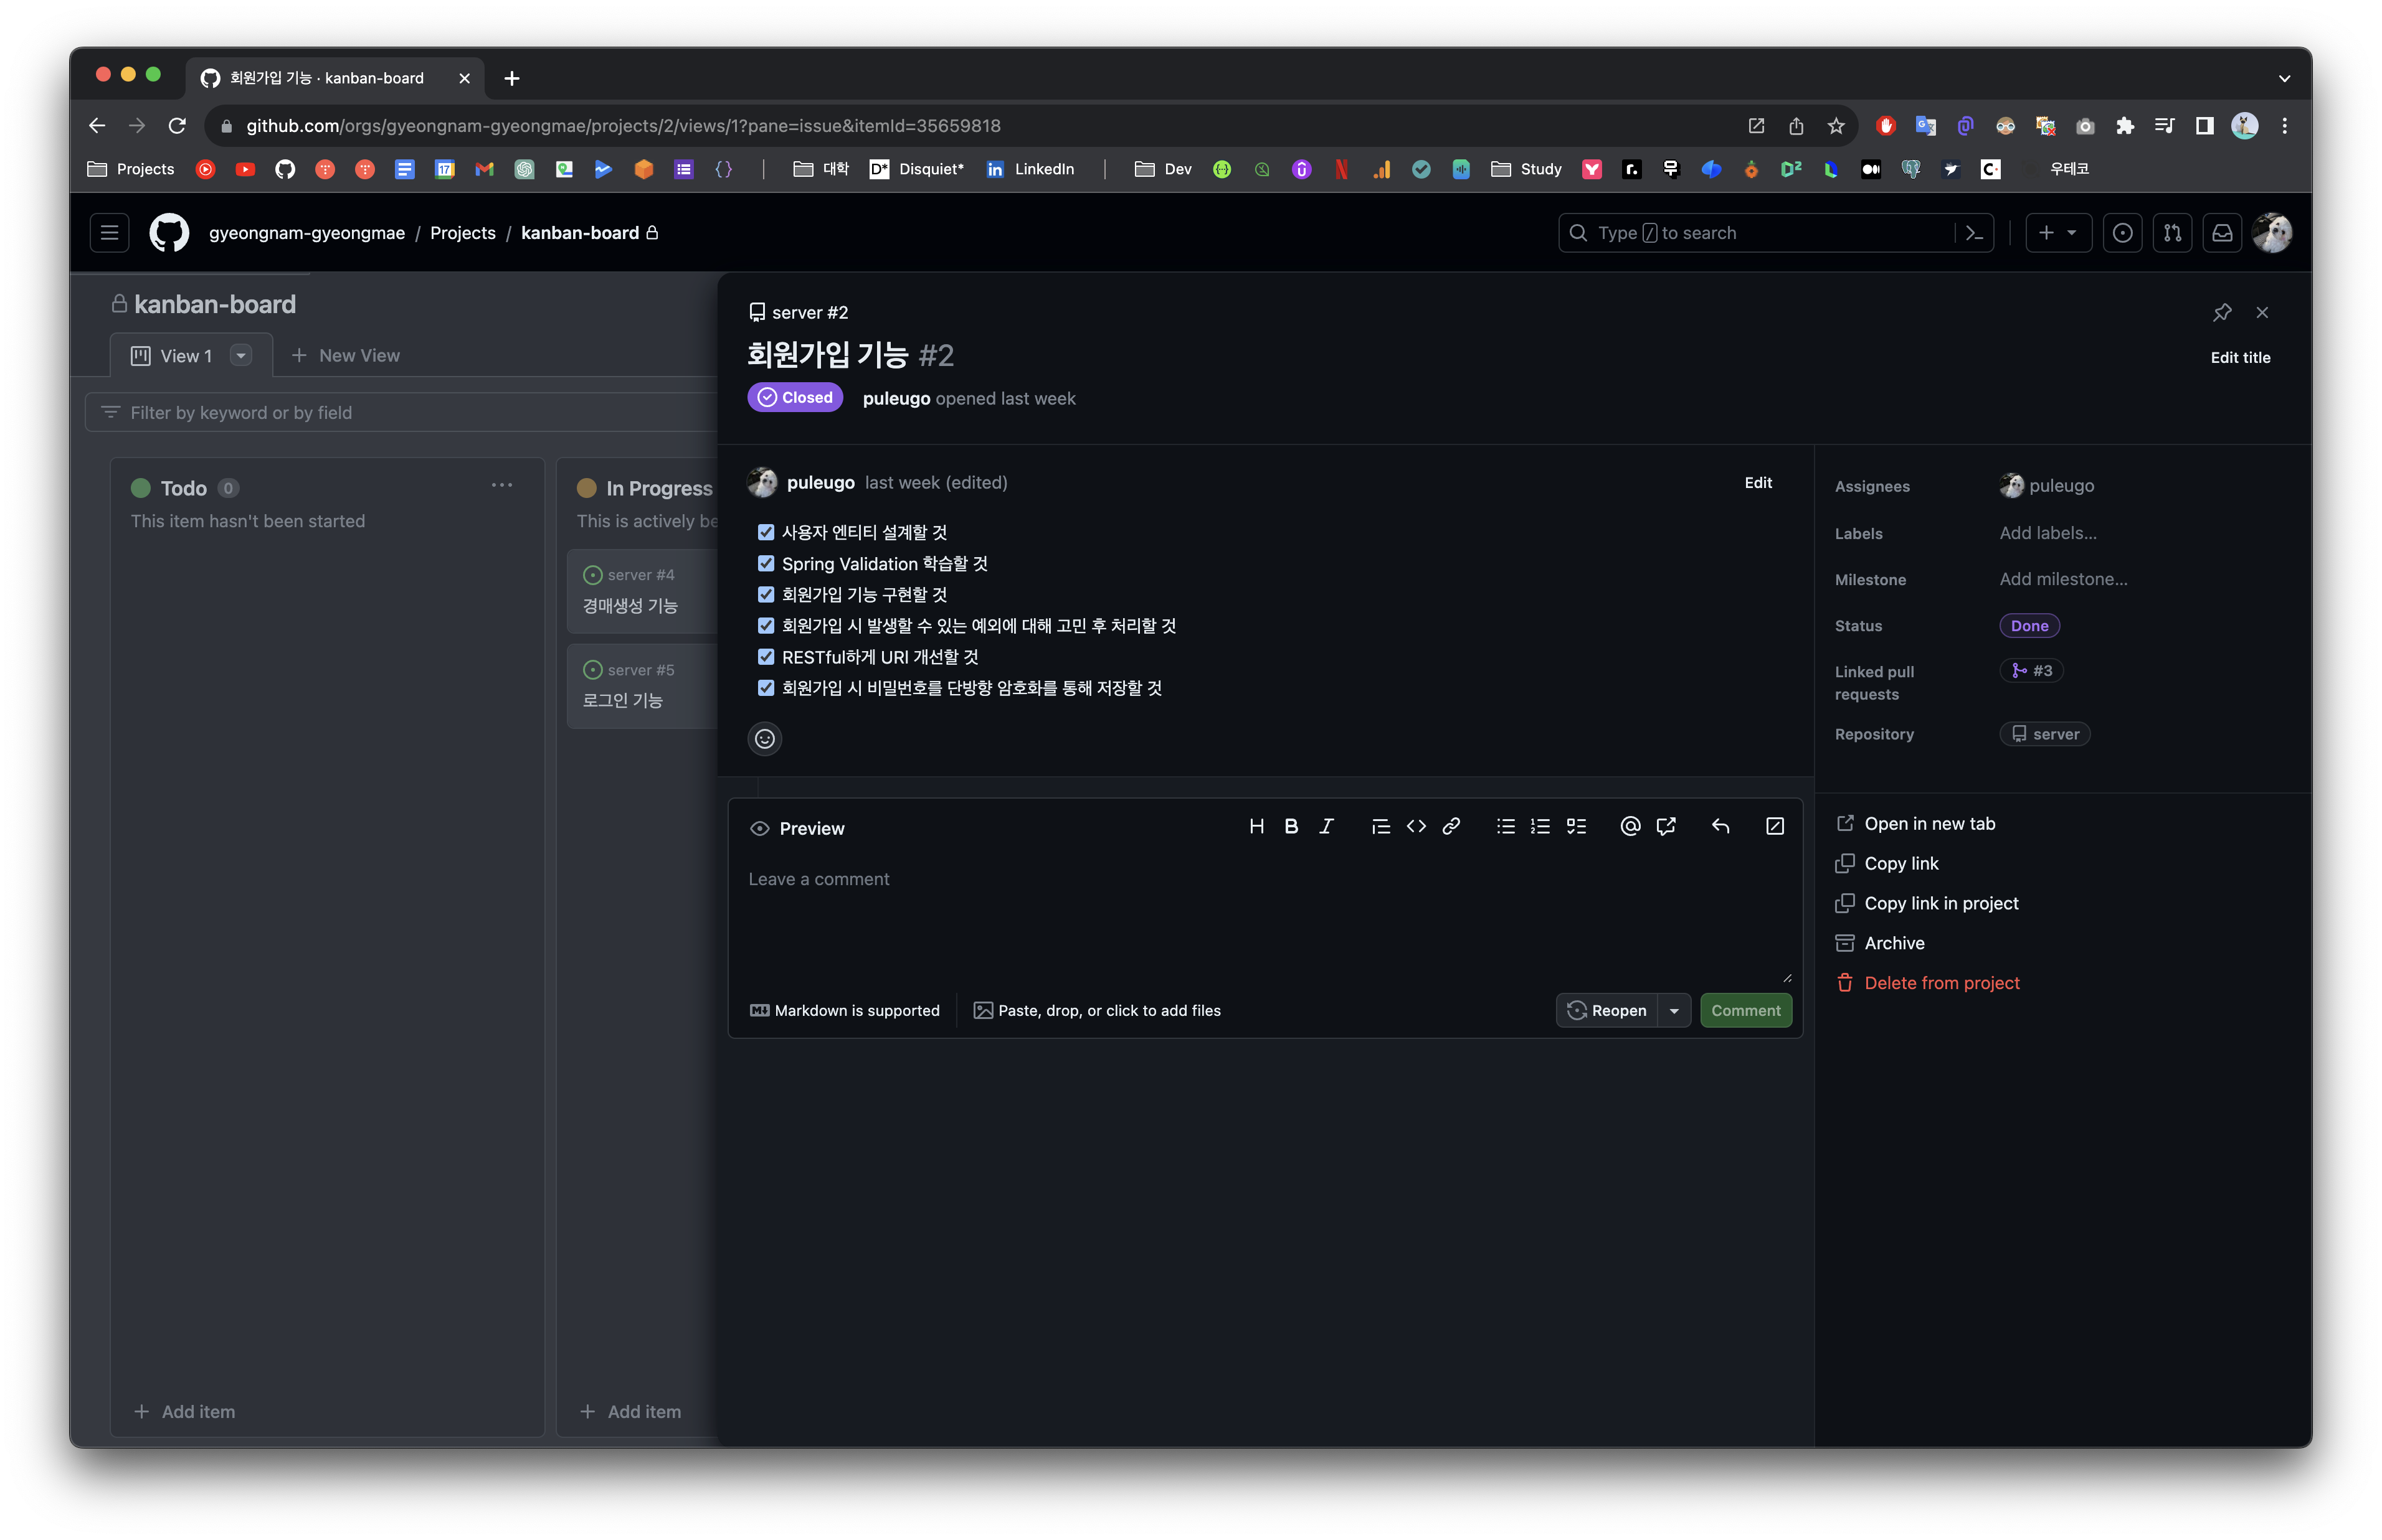Uncheck the 'Spring Validation 학습할 것' checkbox
Screen dimensions: 2382x1540
coord(766,564)
